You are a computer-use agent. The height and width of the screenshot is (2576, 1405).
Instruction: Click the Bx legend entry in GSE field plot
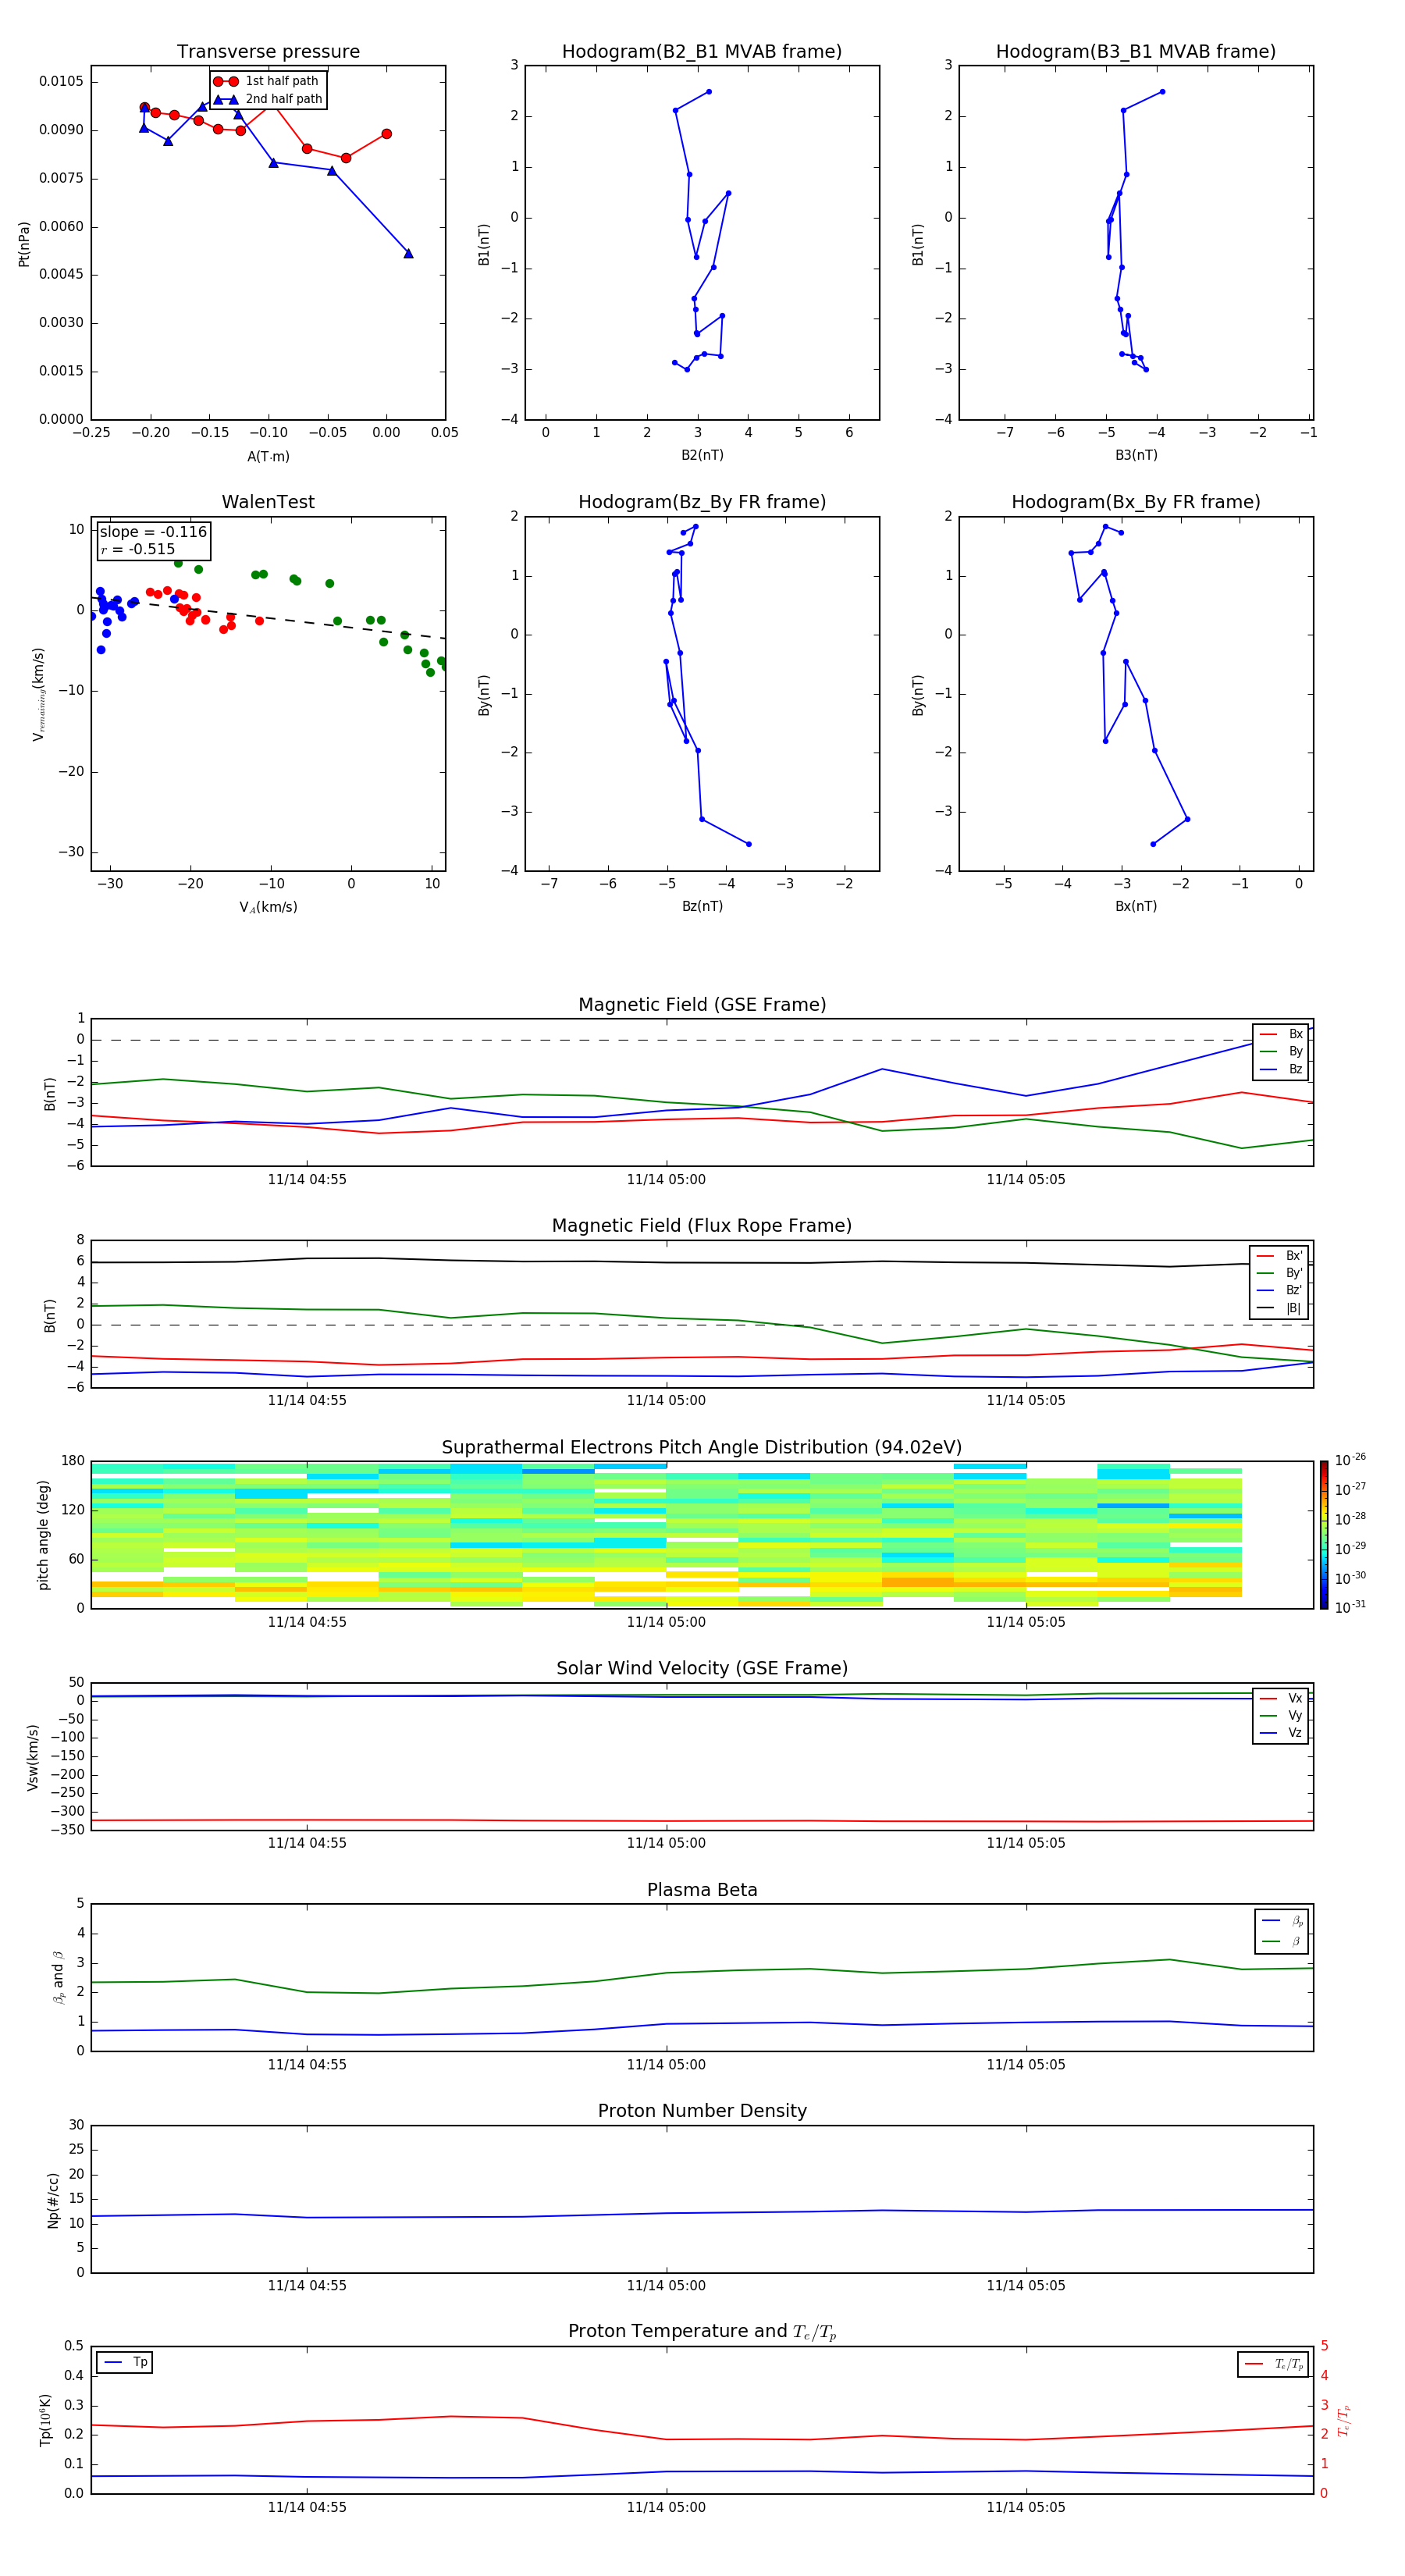[1281, 1034]
